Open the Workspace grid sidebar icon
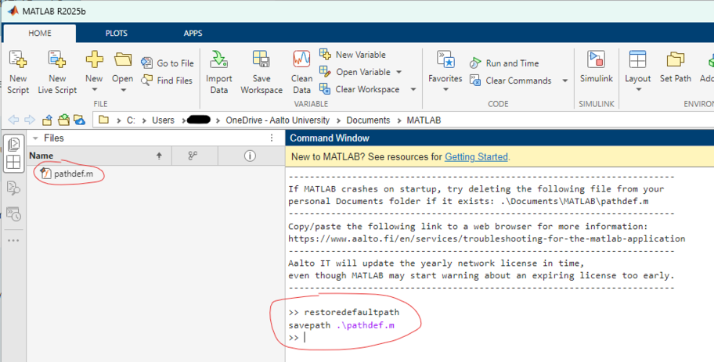Image resolution: width=714 pixels, height=362 pixels. [13, 161]
